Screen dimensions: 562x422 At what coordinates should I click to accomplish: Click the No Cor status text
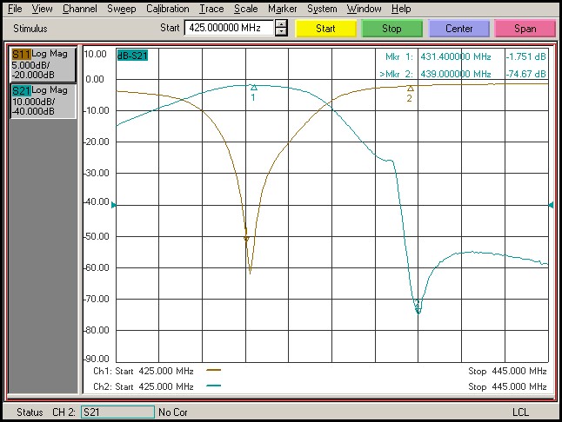(173, 412)
